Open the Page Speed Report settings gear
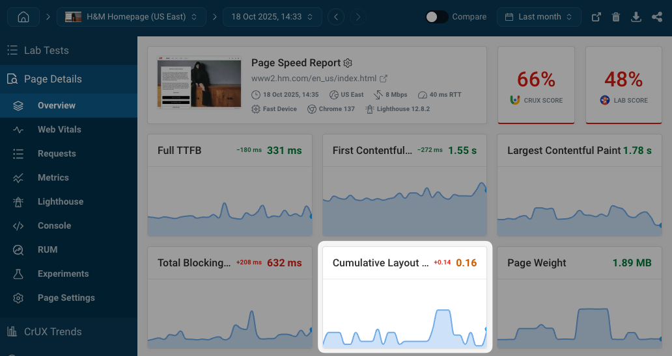 (348, 63)
